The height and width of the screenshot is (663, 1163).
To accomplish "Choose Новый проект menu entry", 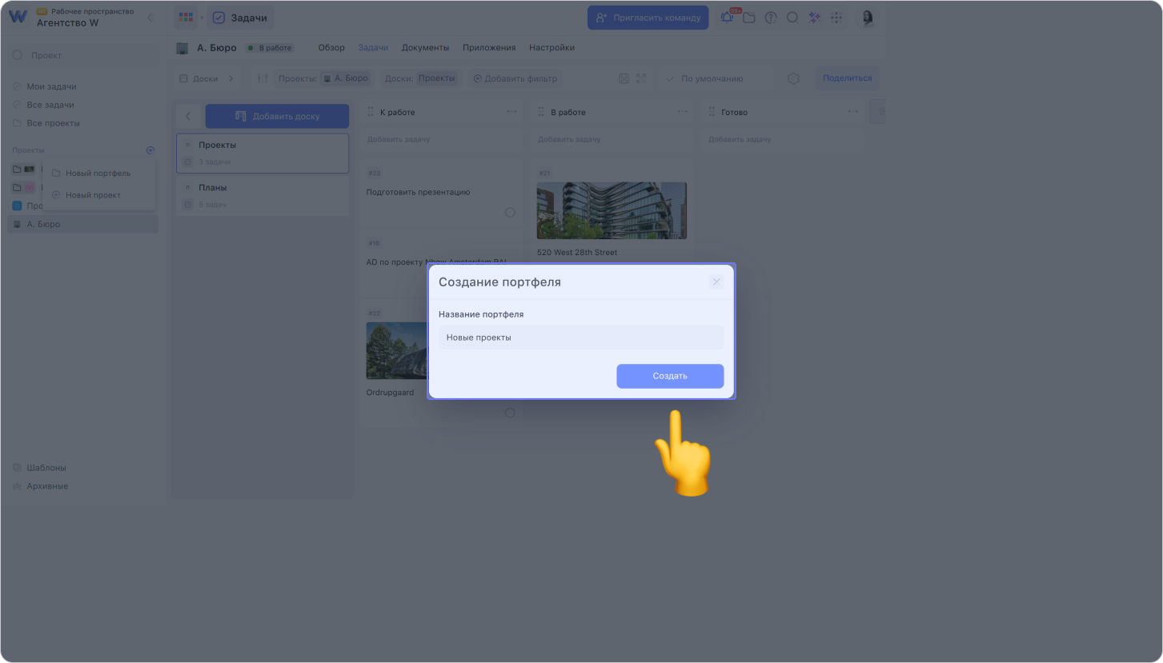I will pos(98,194).
